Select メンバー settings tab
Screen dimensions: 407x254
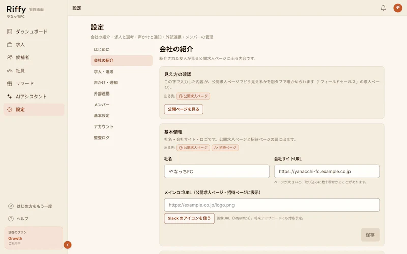click(121, 105)
